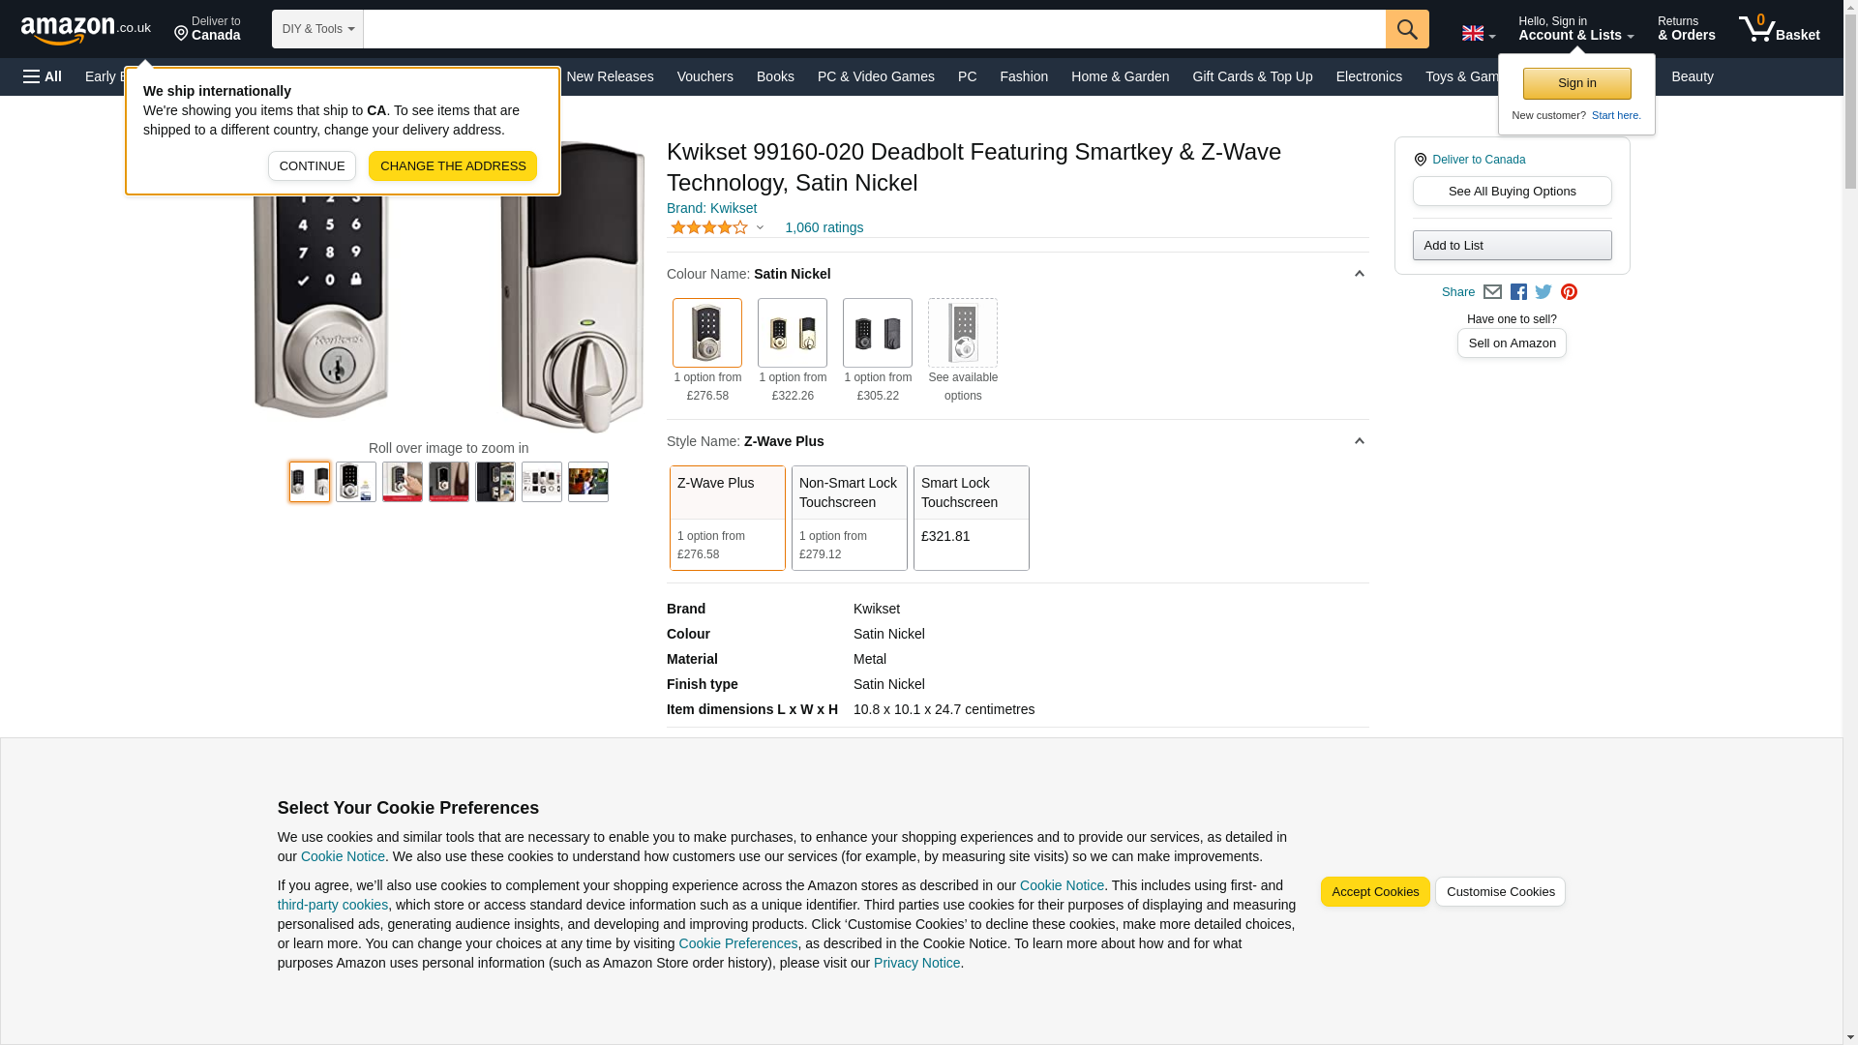
Task: Select Non-Smart Lock Touchscreen style
Action: (x=850, y=518)
